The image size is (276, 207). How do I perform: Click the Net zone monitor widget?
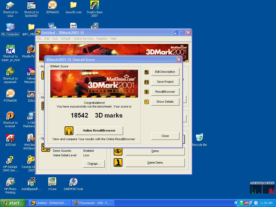point(268,188)
